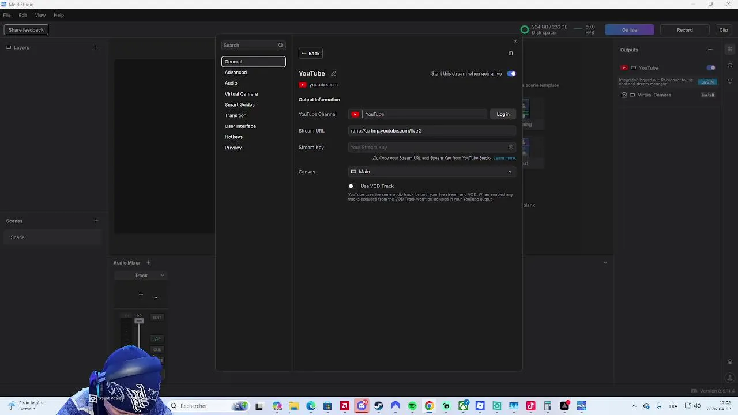Open Steam from the taskbar
Viewport: 738px width, 415px height.
[x=378, y=406]
